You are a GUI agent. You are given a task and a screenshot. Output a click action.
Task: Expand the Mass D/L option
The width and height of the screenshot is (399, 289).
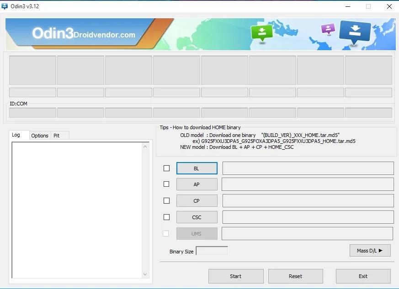(370, 251)
